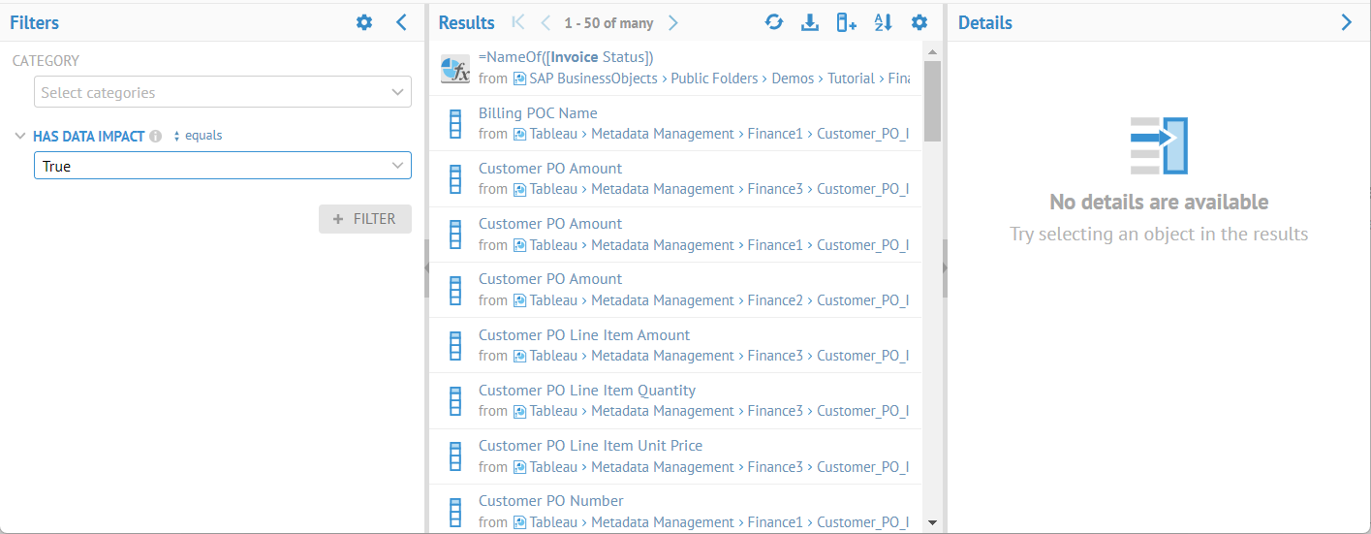Select the Billing POC Name result
The height and width of the screenshot is (534, 1371).
[x=538, y=113]
